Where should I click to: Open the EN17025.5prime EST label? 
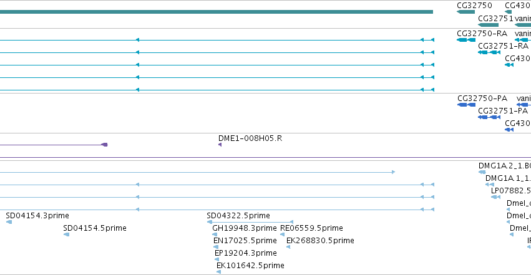(245, 241)
